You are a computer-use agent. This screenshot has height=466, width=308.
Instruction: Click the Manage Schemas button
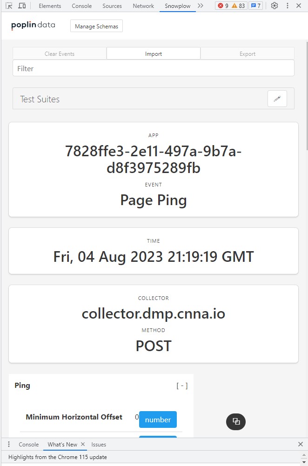click(96, 27)
